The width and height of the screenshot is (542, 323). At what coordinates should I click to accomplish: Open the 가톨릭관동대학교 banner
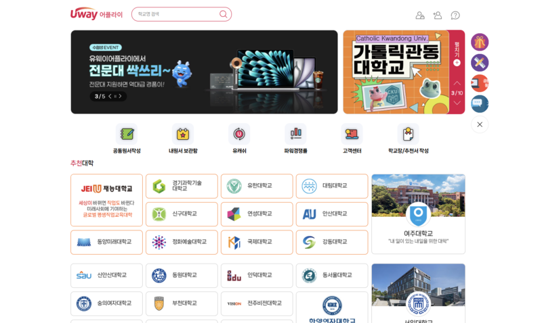tap(396, 72)
